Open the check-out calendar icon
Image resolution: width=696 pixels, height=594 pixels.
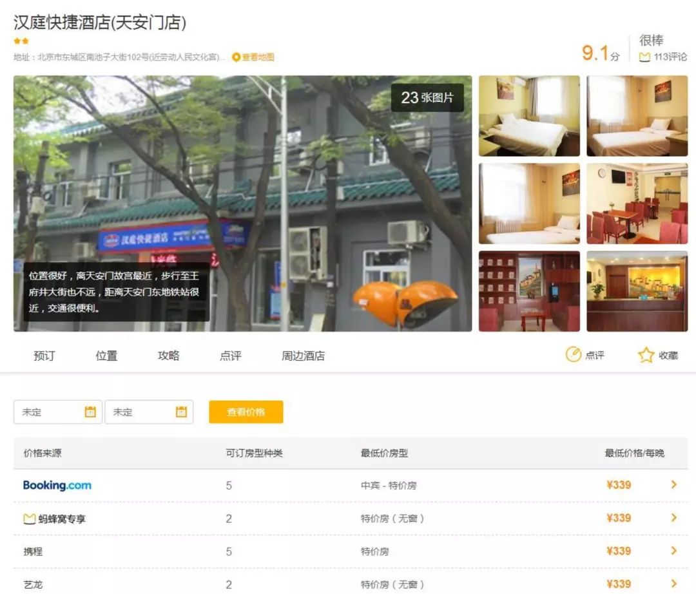(x=181, y=412)
